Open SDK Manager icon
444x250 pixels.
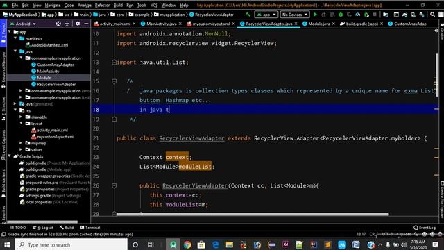tap(422, 15)
